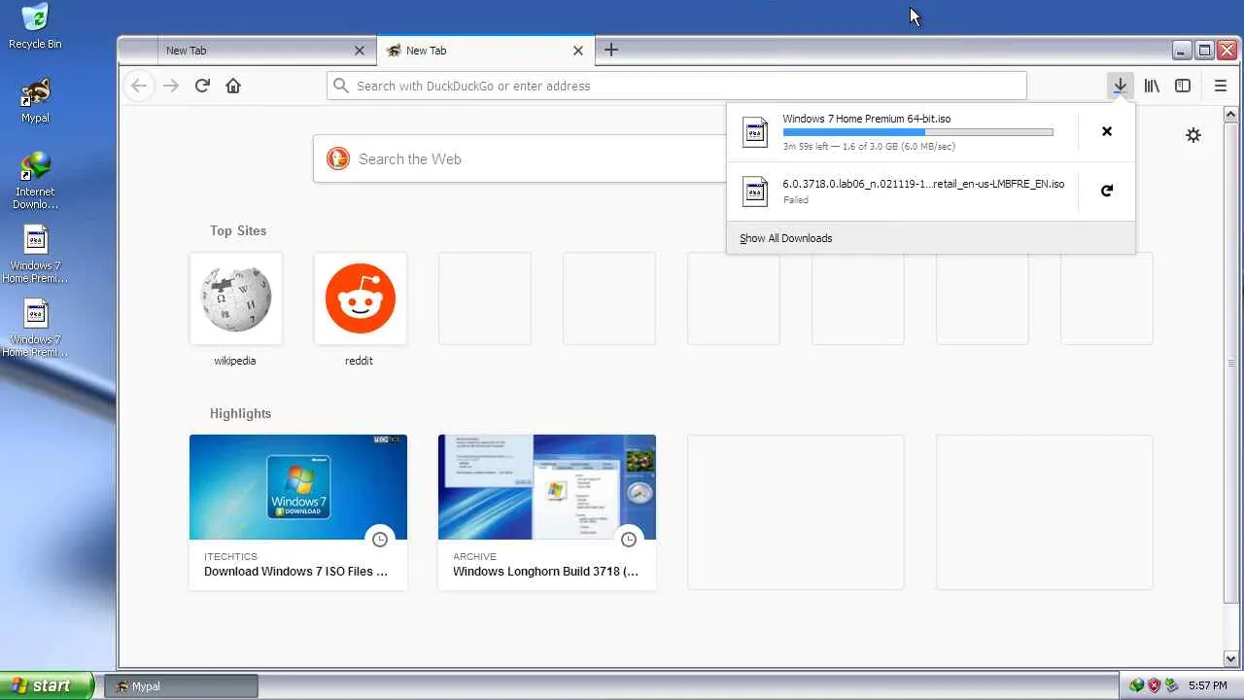Open the Home page button

(x=233, y=86)
